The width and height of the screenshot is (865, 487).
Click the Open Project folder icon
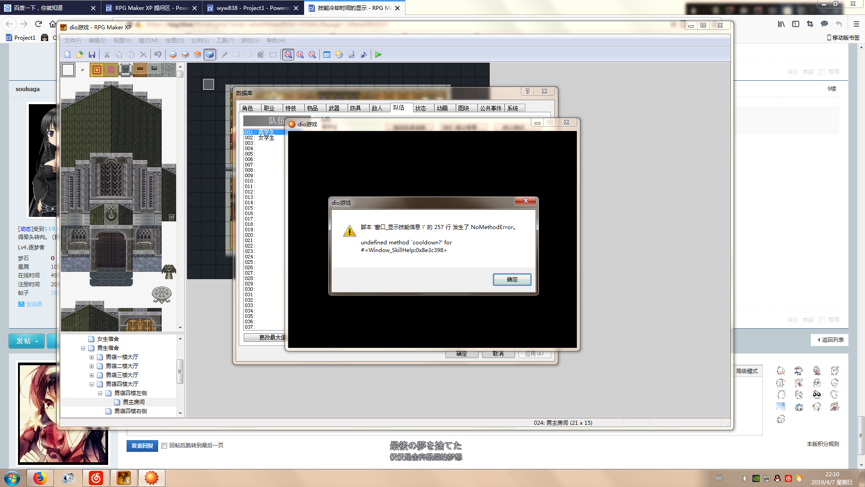point(80,55)
